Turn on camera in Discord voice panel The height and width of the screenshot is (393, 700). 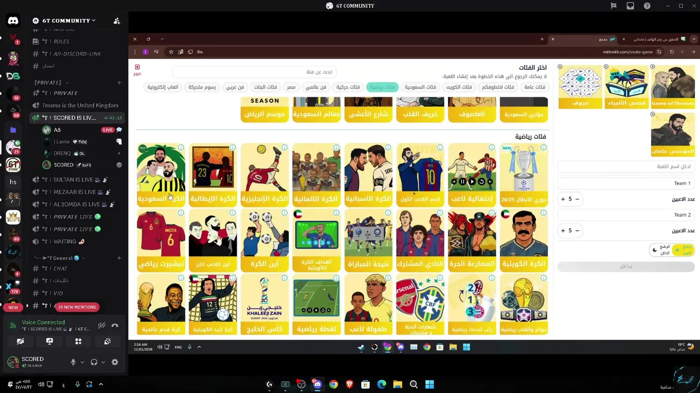coord(20,341)
